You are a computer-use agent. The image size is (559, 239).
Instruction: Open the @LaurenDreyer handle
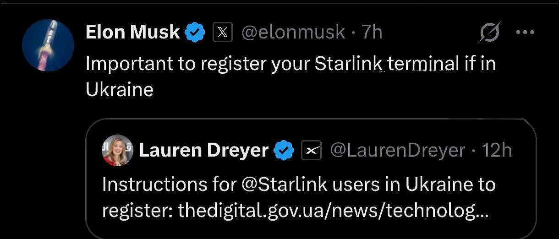(397, 150)
